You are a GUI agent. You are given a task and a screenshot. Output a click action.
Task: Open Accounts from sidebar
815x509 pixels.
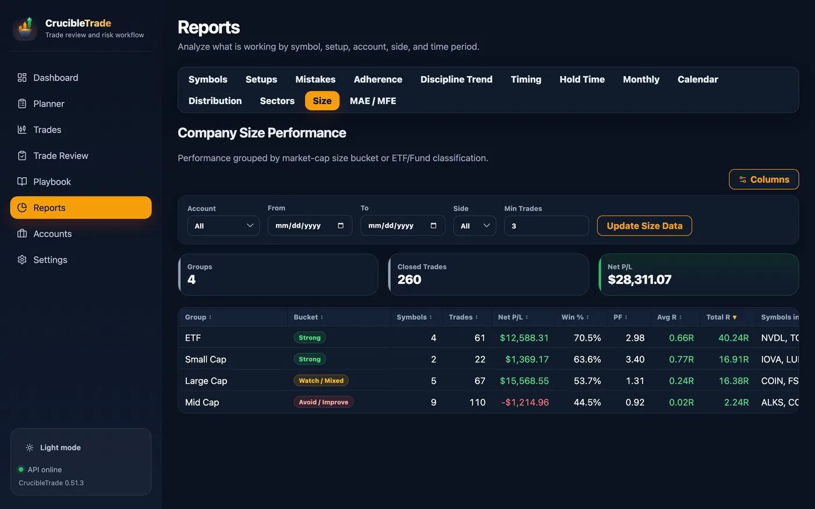pyautogui.click(x=81, y=233)
